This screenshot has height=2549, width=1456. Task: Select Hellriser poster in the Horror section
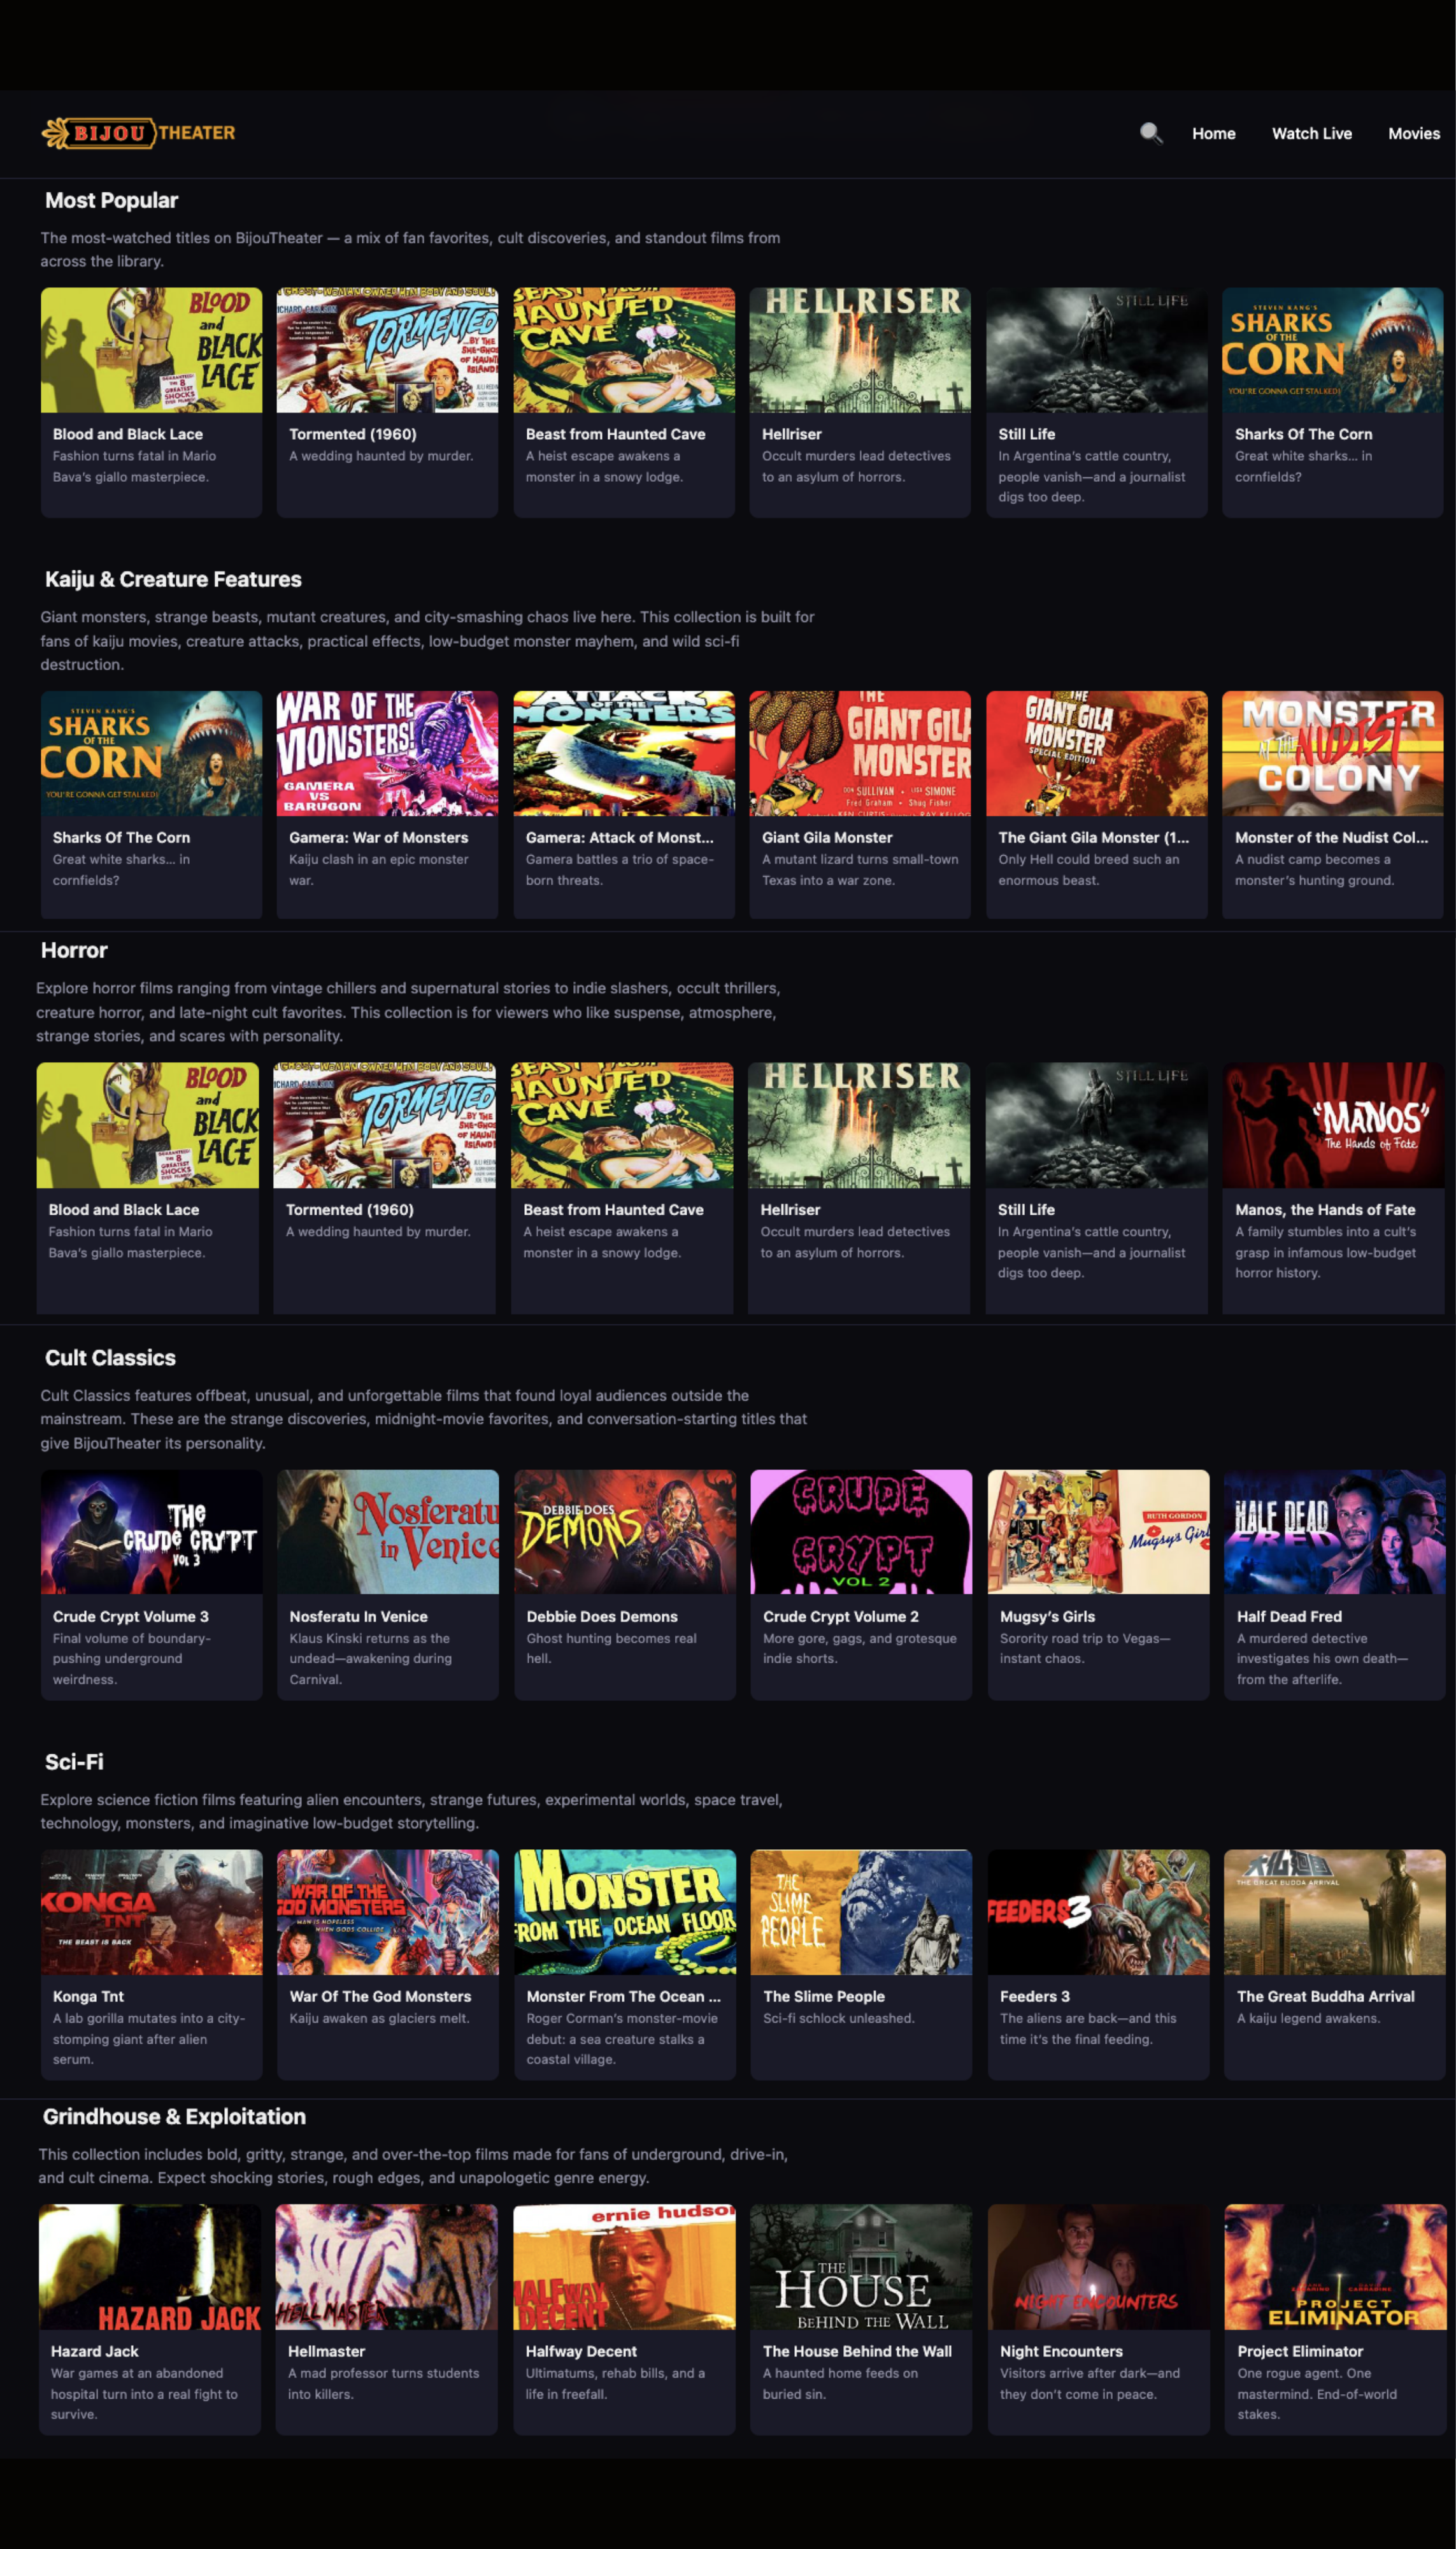coord(859,1125)
